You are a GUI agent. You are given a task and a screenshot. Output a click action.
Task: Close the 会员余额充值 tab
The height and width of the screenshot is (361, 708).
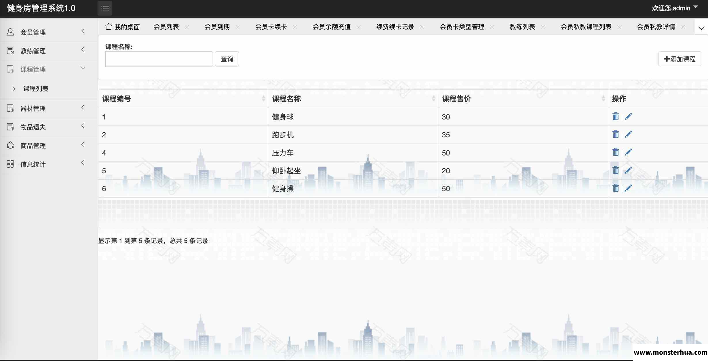tap(359, 27)
